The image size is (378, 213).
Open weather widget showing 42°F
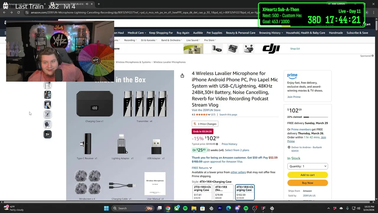[x=13, y=208]
